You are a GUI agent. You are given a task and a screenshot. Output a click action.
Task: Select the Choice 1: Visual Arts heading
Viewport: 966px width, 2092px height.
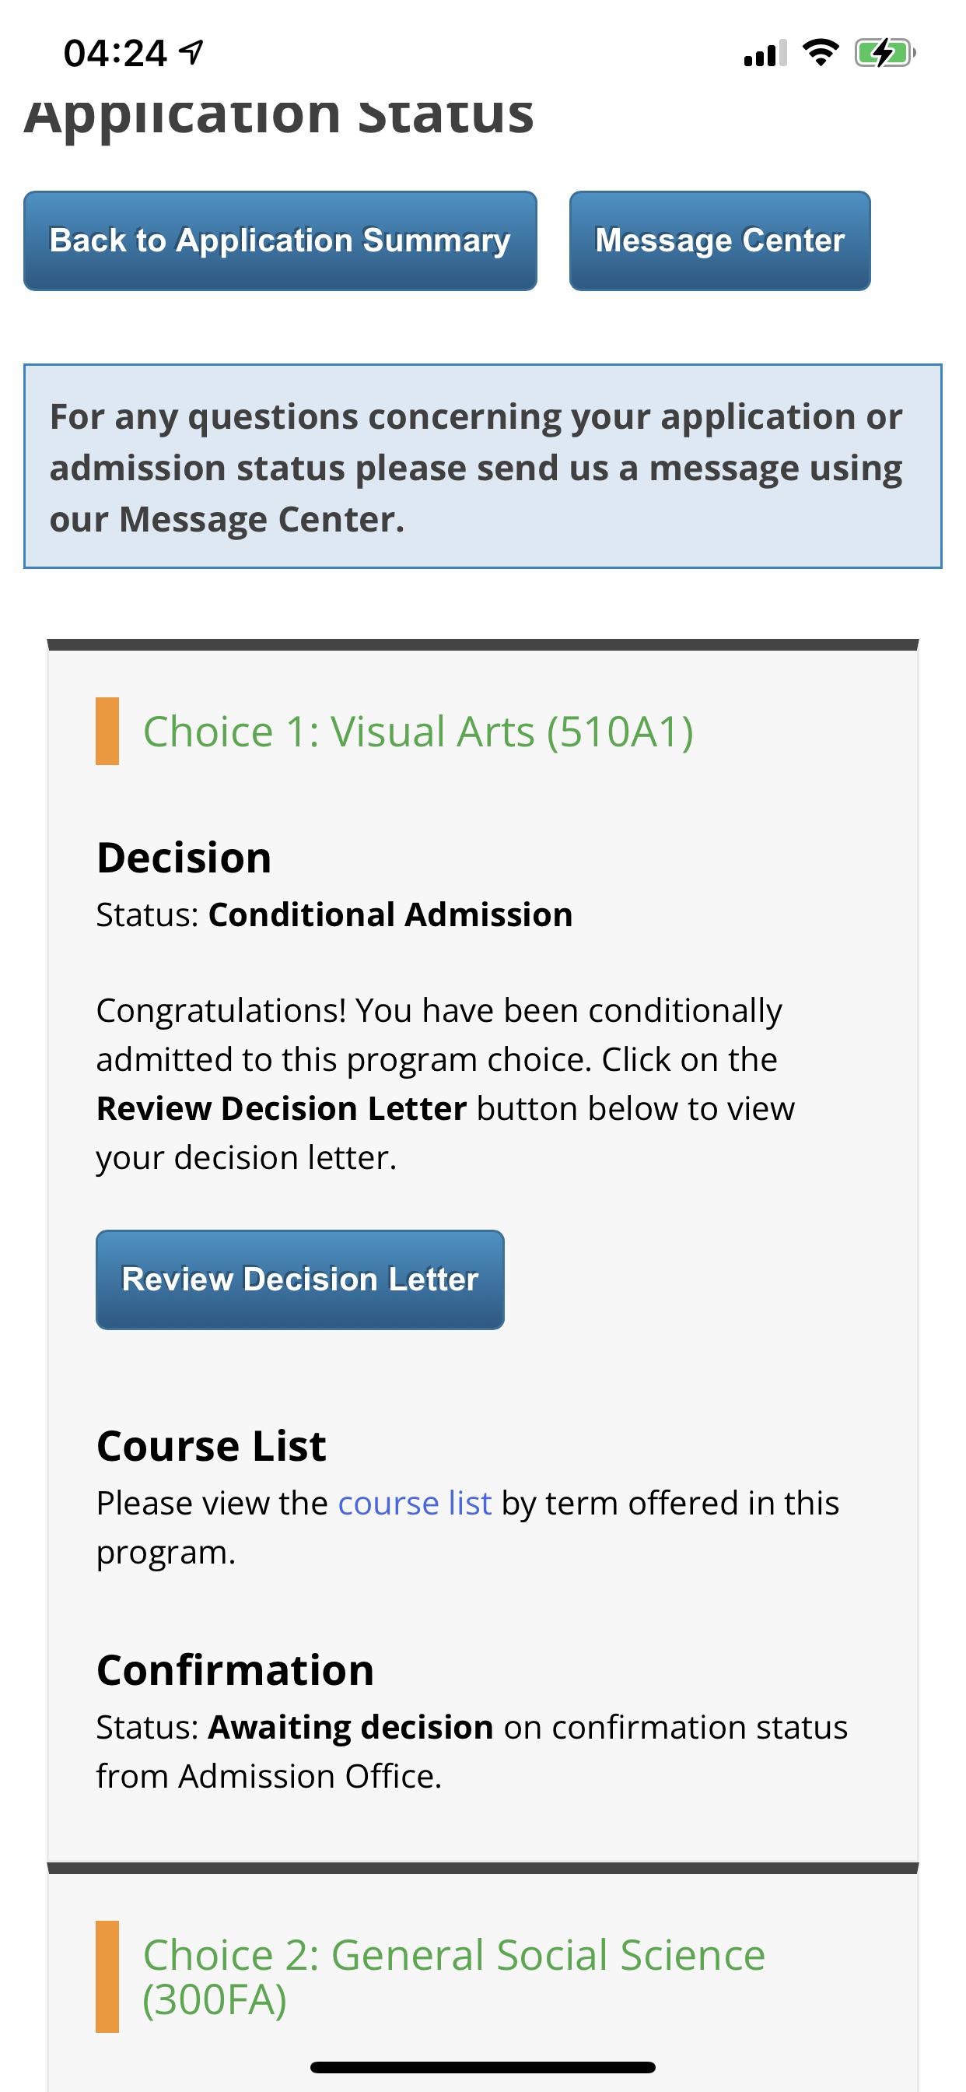[x=418, y=731]
